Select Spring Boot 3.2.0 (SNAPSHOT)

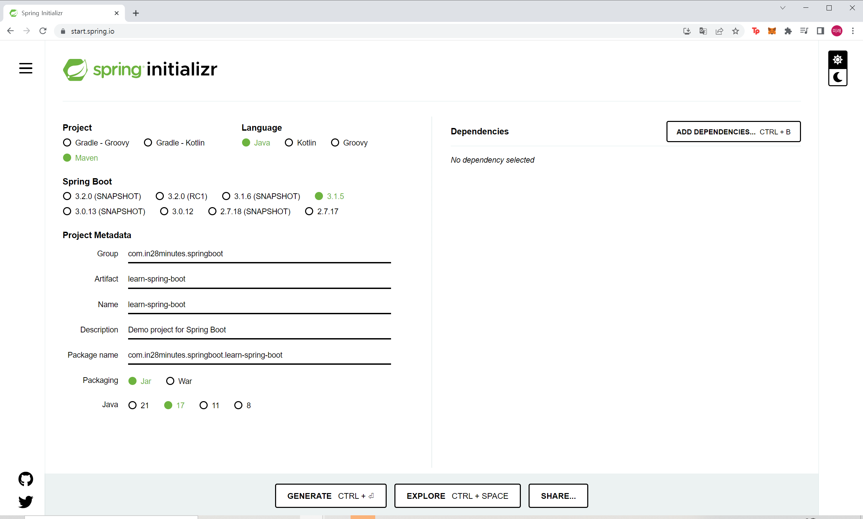(x=102, y=196)
